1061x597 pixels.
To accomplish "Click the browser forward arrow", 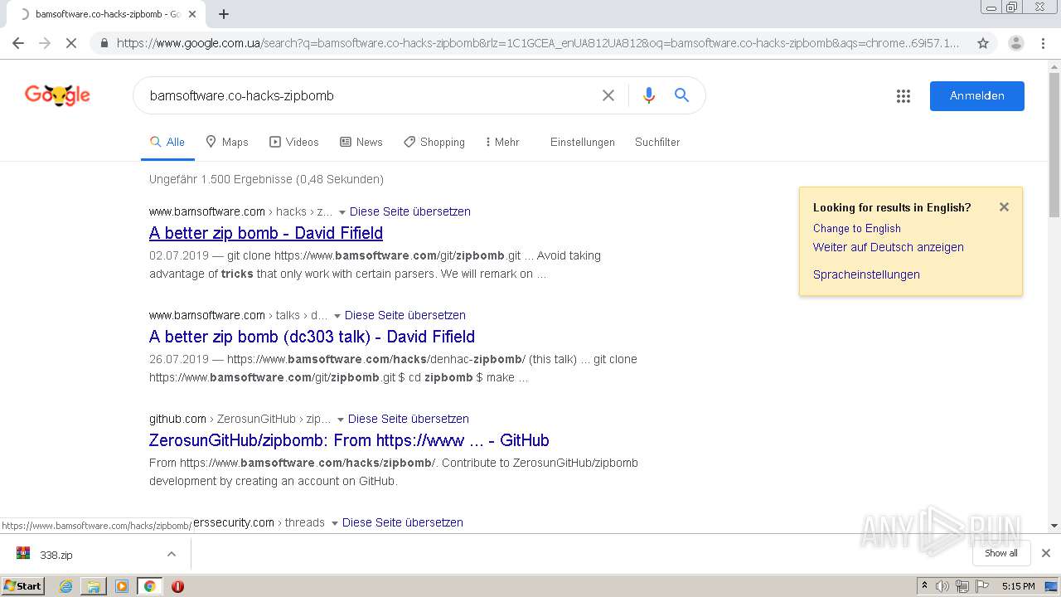I will [45, 43].
